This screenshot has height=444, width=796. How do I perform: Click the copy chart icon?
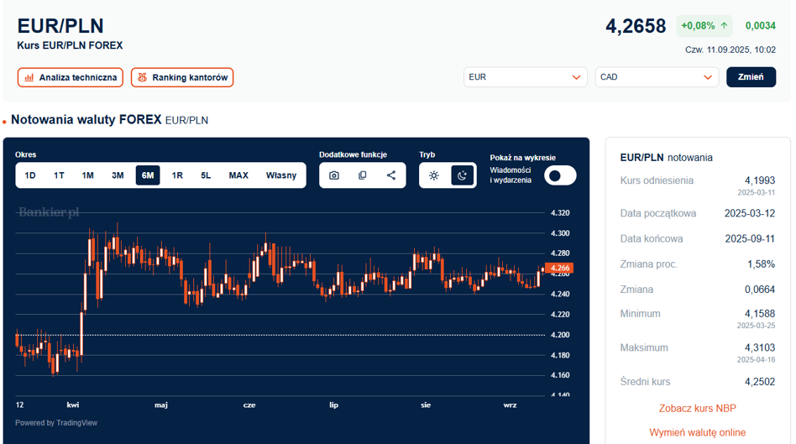(x=363, y=175)
